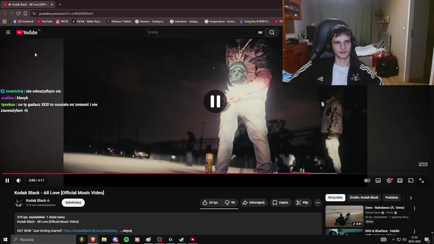Screen dimensions: 434x244
Task: Open the player settings gear
Action: pyautogui.click(x=389, y=181)
